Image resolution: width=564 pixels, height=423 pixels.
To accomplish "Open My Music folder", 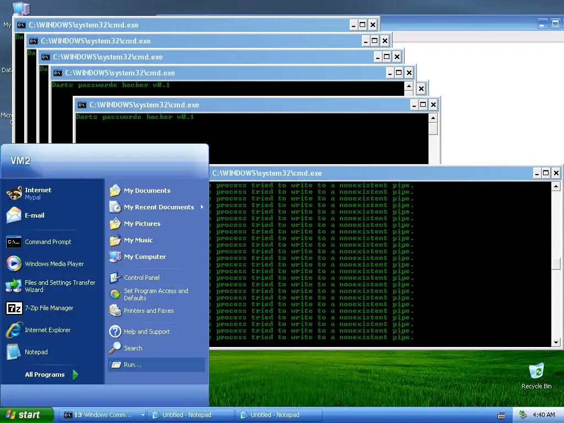I will coord(156,240).
